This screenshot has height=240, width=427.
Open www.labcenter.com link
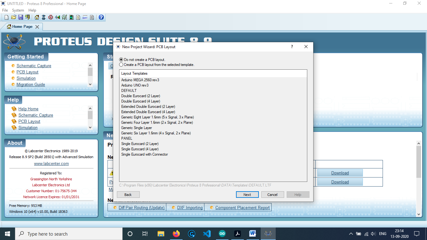(51, 163)
